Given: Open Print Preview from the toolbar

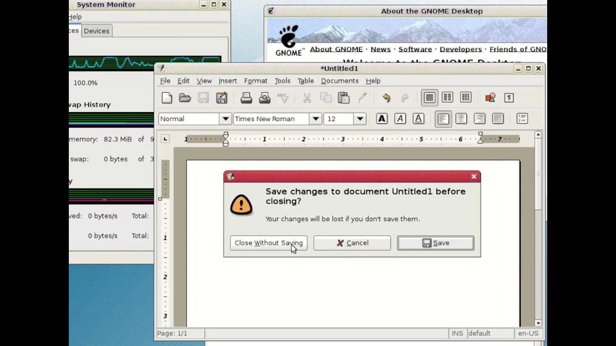Looking at the screenshot, I should pos(265,98).
